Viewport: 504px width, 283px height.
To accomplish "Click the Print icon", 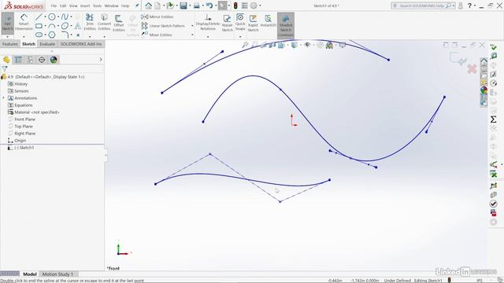I will 196,6.
